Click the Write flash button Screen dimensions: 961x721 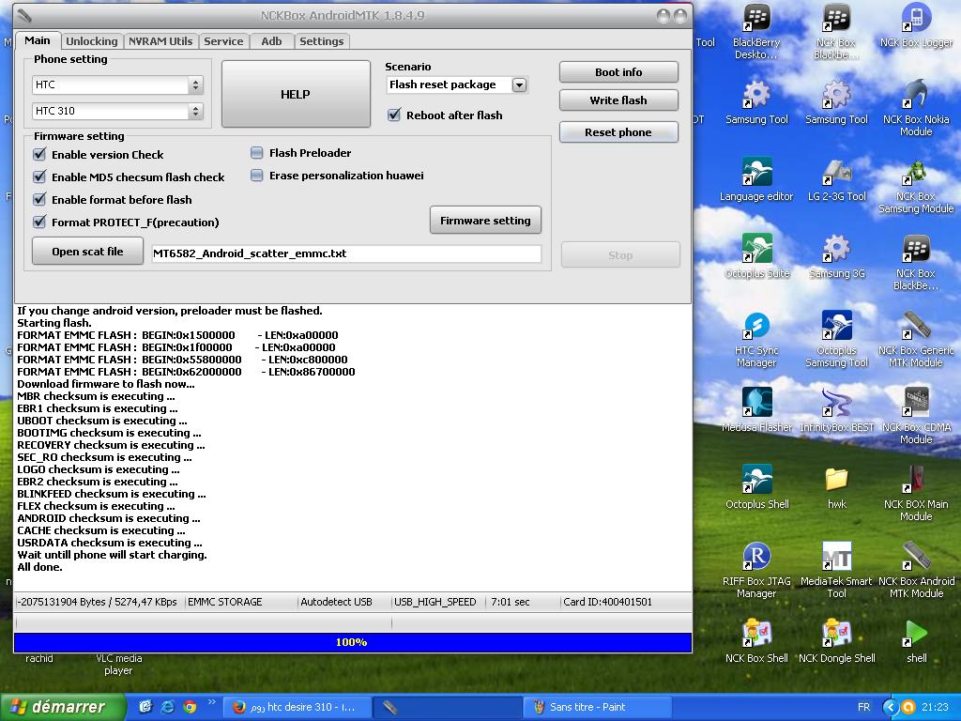coord(618,100)
